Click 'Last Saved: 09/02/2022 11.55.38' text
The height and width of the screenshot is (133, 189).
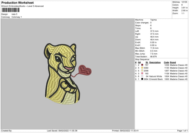(x=62, y=131)
